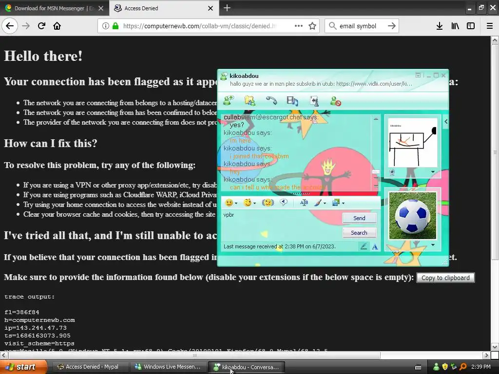Open the browser home page

[57, 26]
